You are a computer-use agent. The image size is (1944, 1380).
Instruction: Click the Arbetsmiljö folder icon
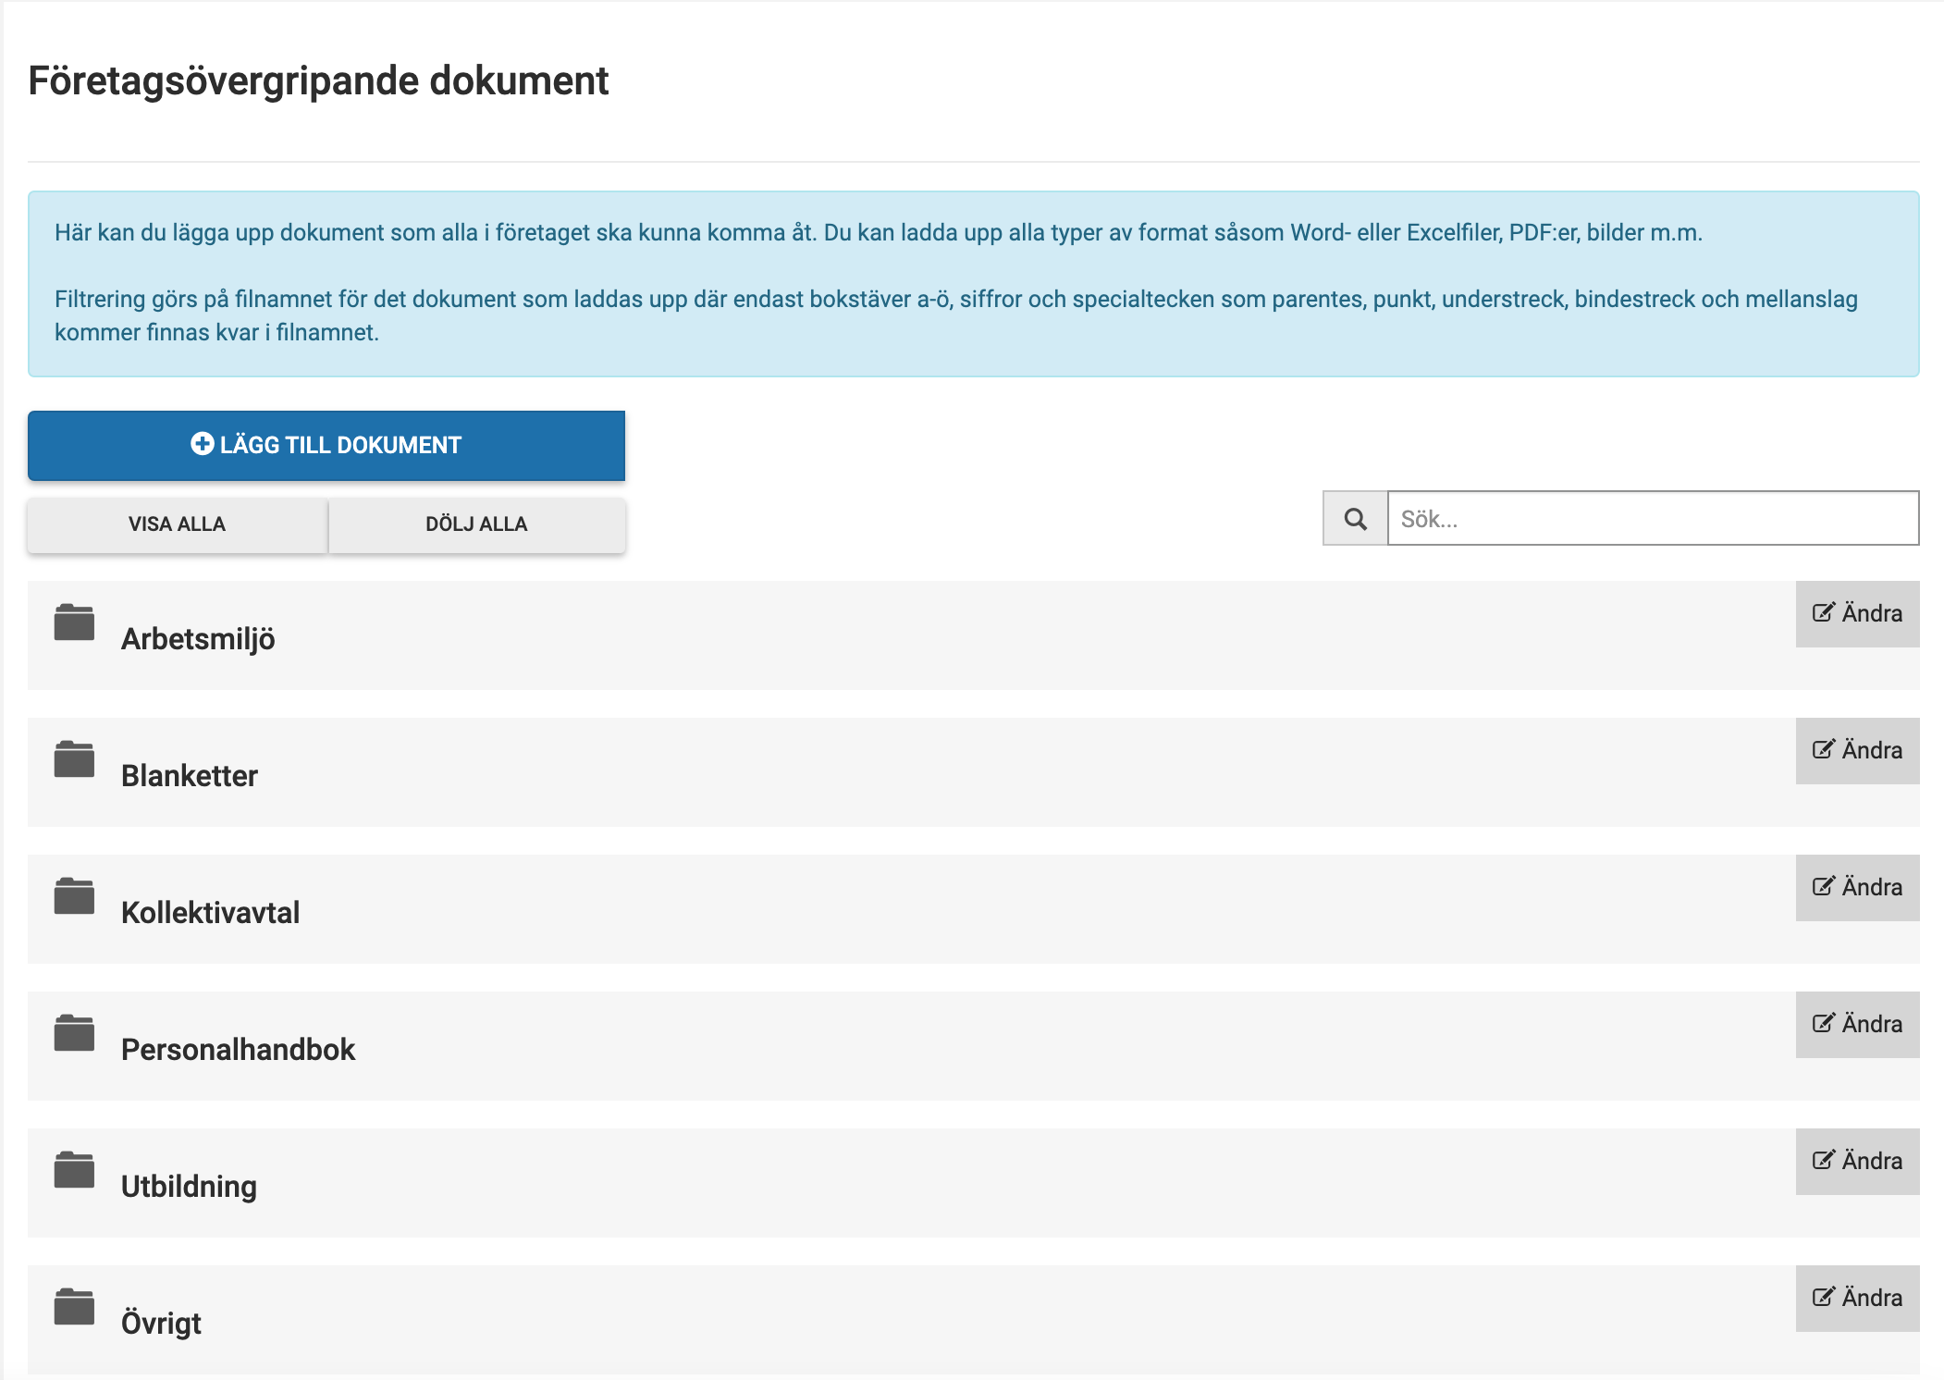click(74, 622)
